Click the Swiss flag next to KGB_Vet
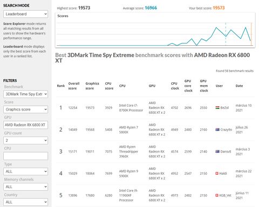This screenshot has height=207, width=259. click(217, 195)
